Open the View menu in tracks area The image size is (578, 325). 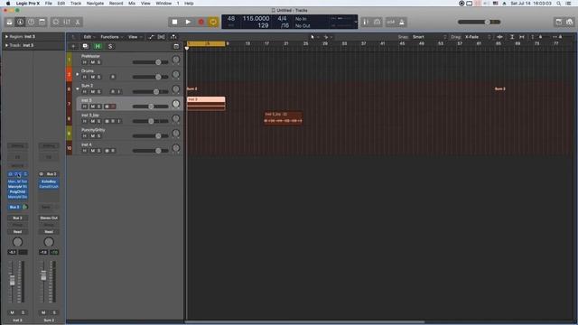tap(135, 37)
